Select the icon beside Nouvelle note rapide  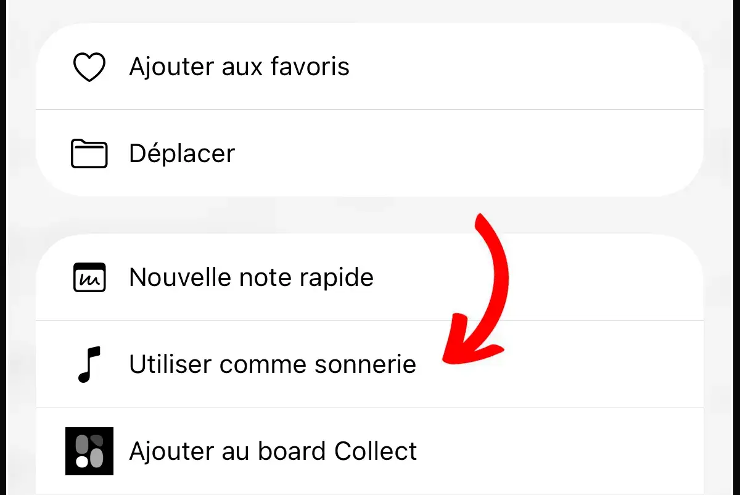pyautogui.click(x=89, y=277)
